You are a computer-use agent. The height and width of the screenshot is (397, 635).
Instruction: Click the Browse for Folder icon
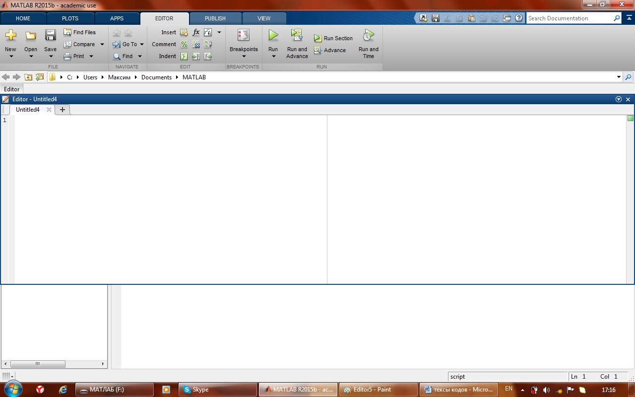[x=40, y=77]
